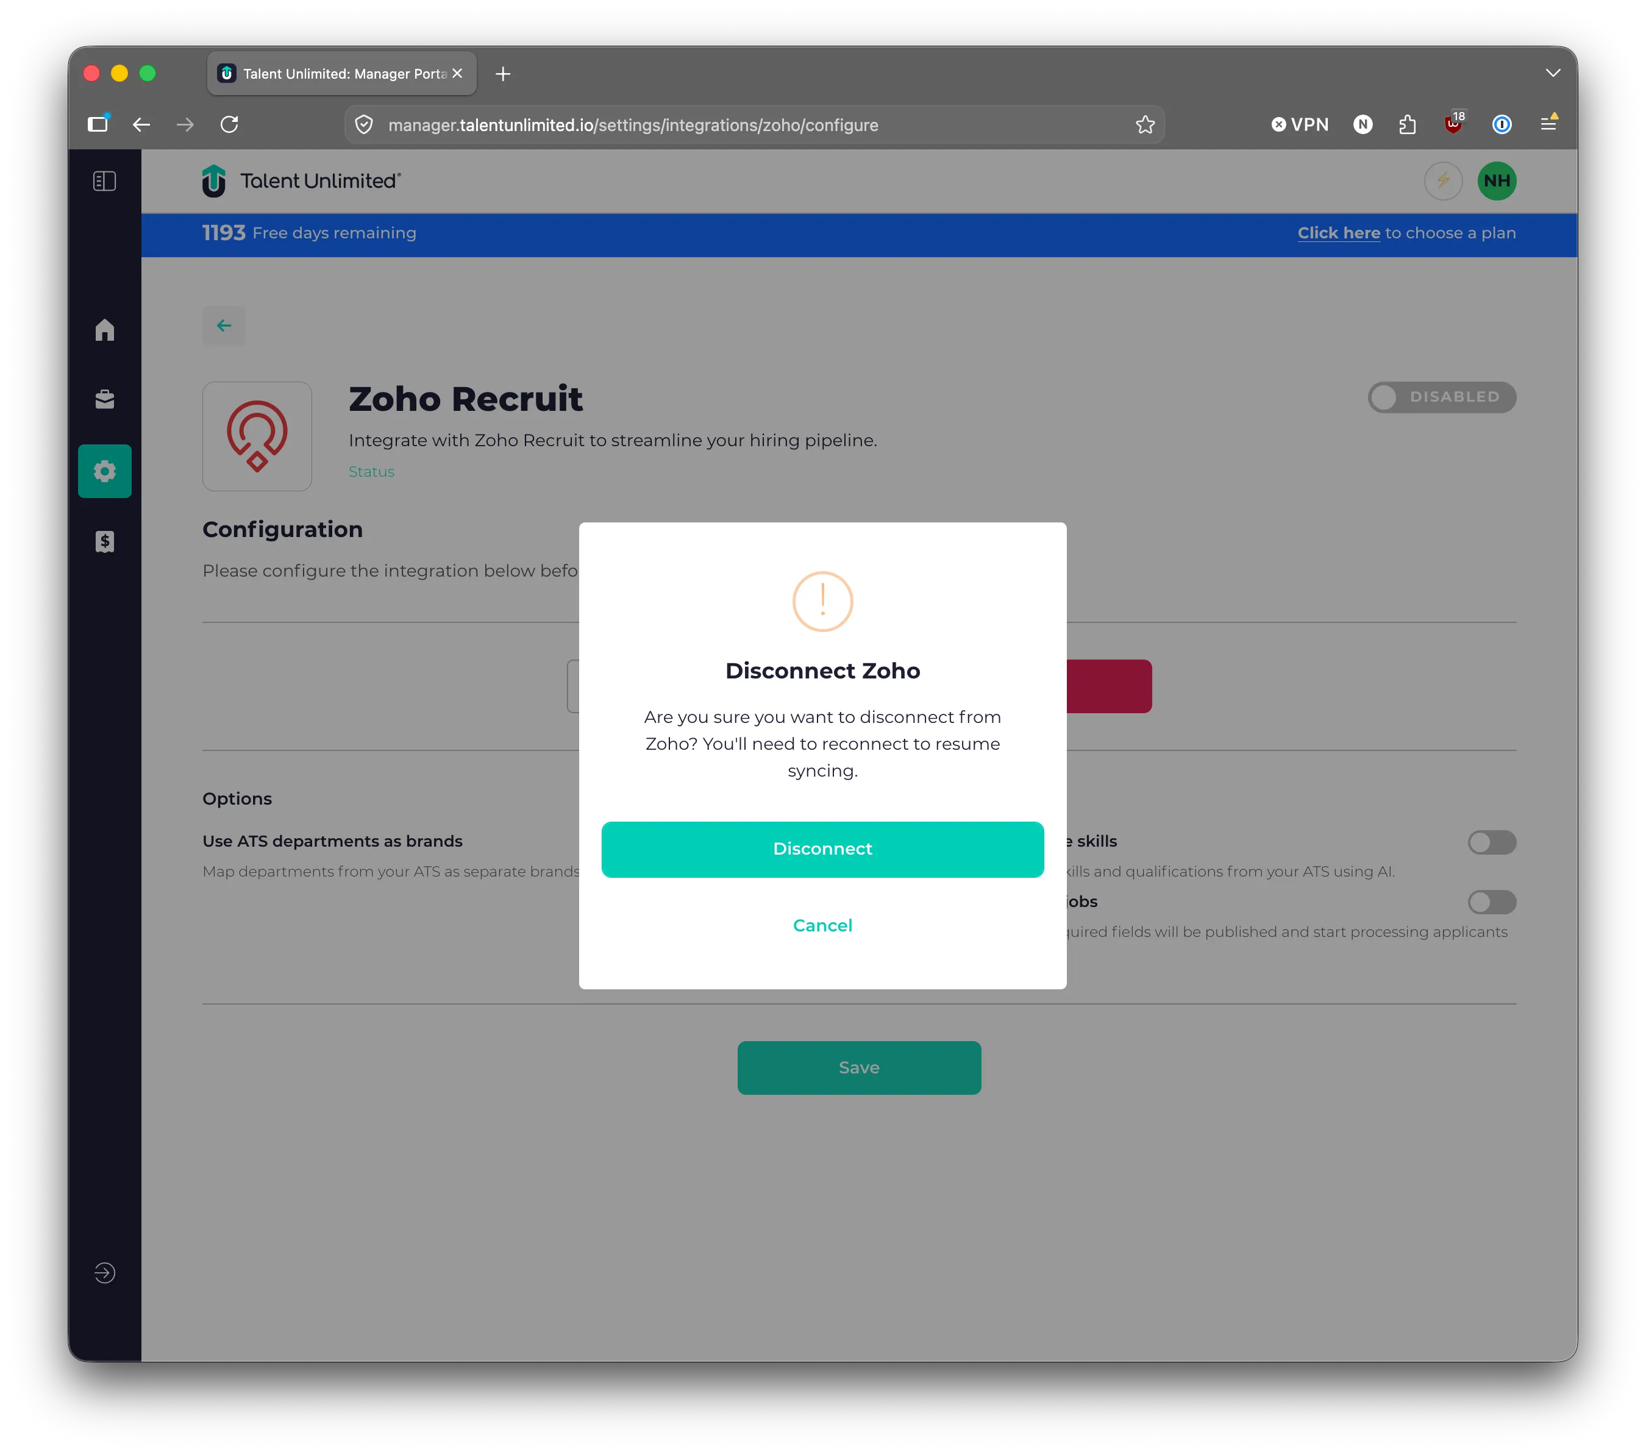Image resolution: width=1646 pixels, height=1452 pixels.
Task: Click the sidebar collapse panel icon
Action: point(105,181)
